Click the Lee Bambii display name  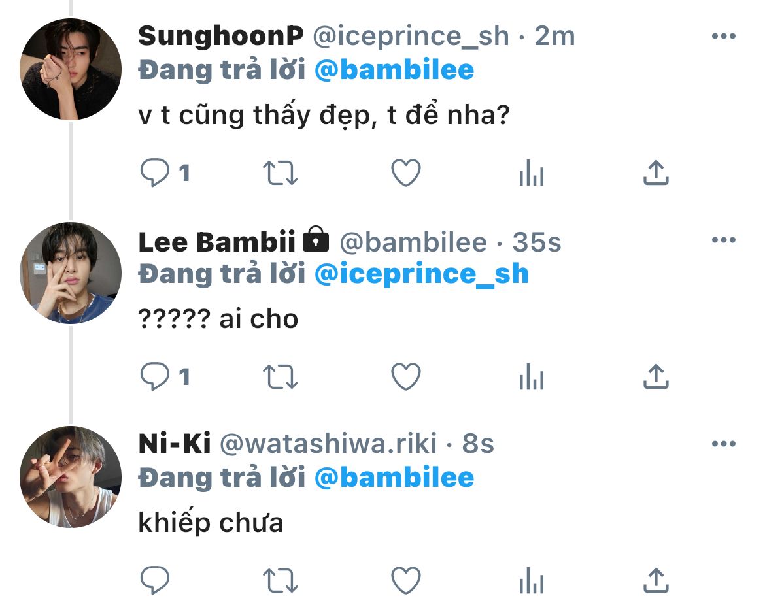pos(217,242)
